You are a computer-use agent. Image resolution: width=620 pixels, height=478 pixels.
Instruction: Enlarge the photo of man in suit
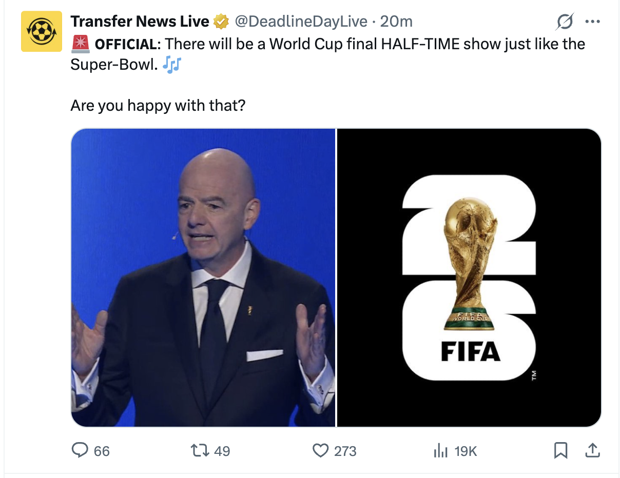pyautogui.click(x=203, y=277)
